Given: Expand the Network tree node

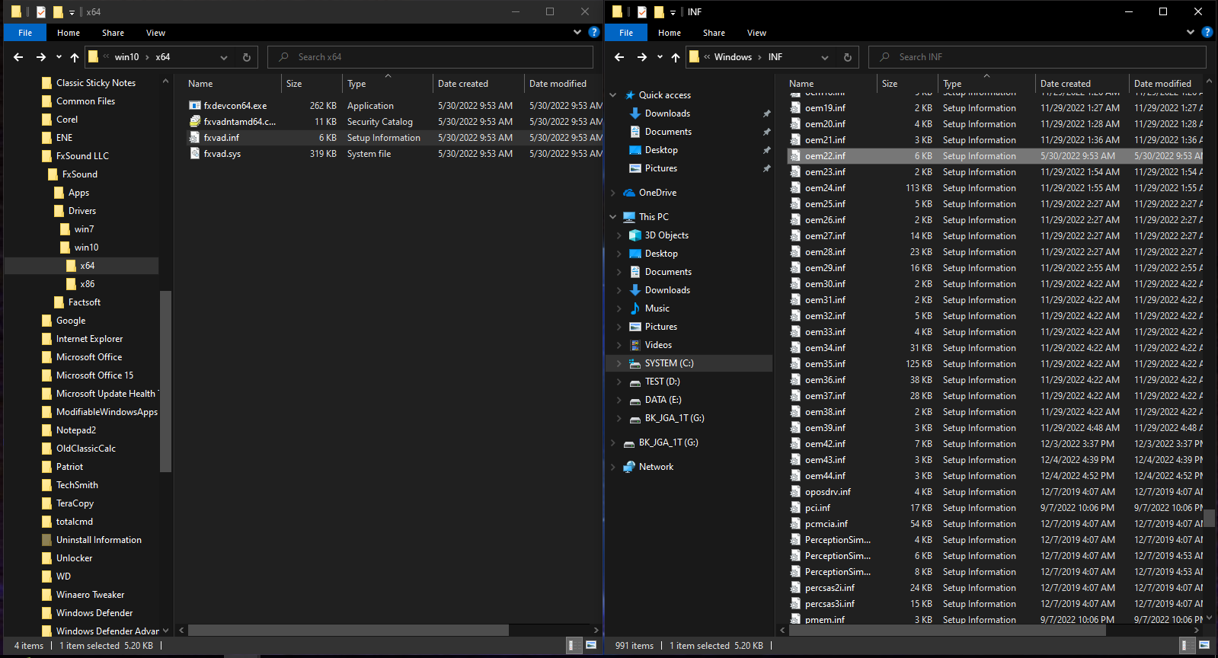Looking at the screenshot, I should point(613,467).
